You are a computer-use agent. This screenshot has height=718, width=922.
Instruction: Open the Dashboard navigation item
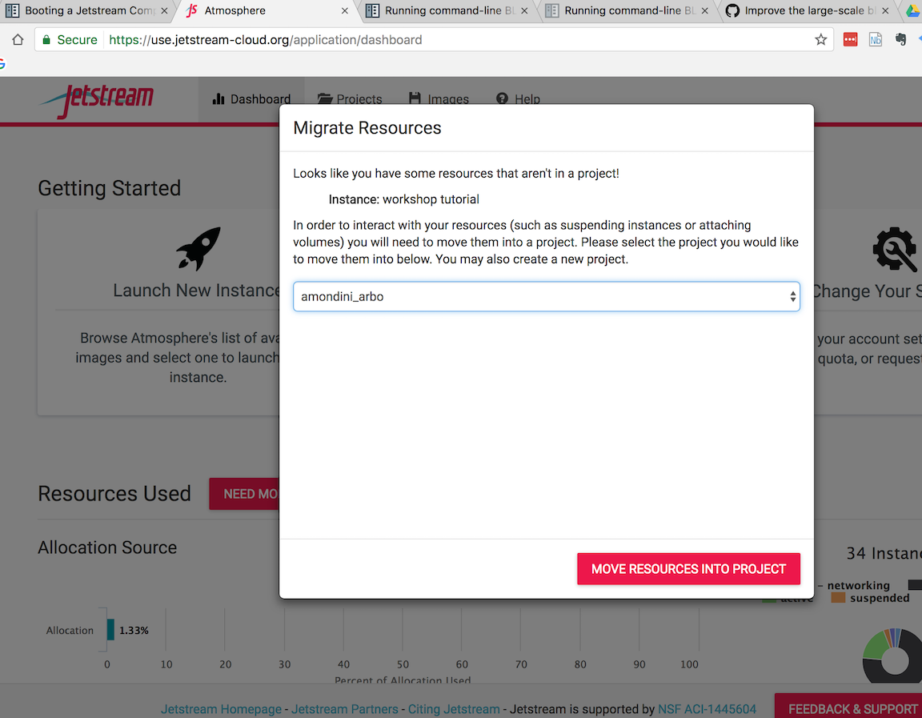point(251,99)
